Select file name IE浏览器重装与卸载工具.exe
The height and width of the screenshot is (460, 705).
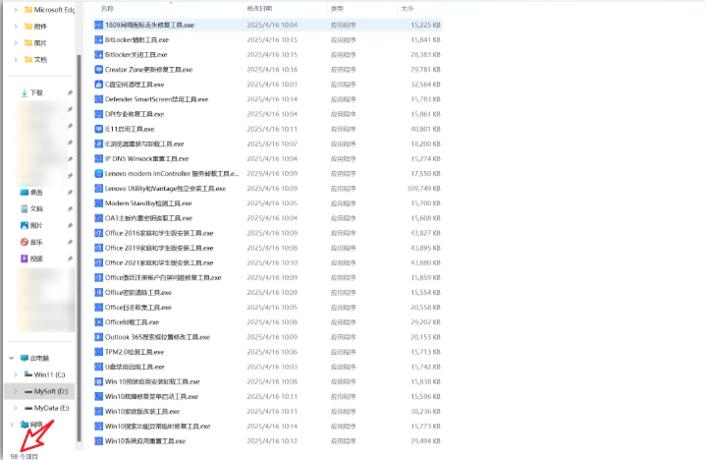click(x=144, y=144)
